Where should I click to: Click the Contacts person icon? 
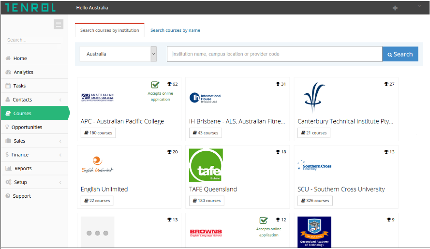[x=8, y=99]
